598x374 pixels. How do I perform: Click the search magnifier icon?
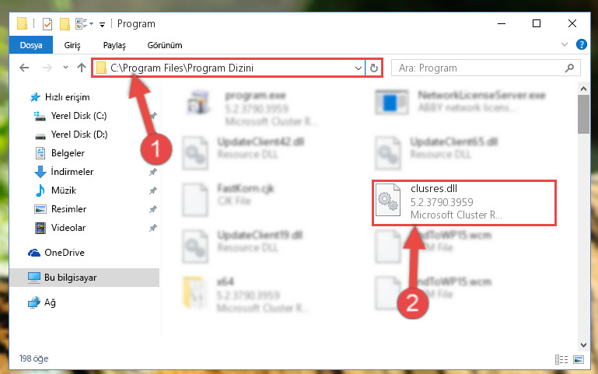point(569,68)
